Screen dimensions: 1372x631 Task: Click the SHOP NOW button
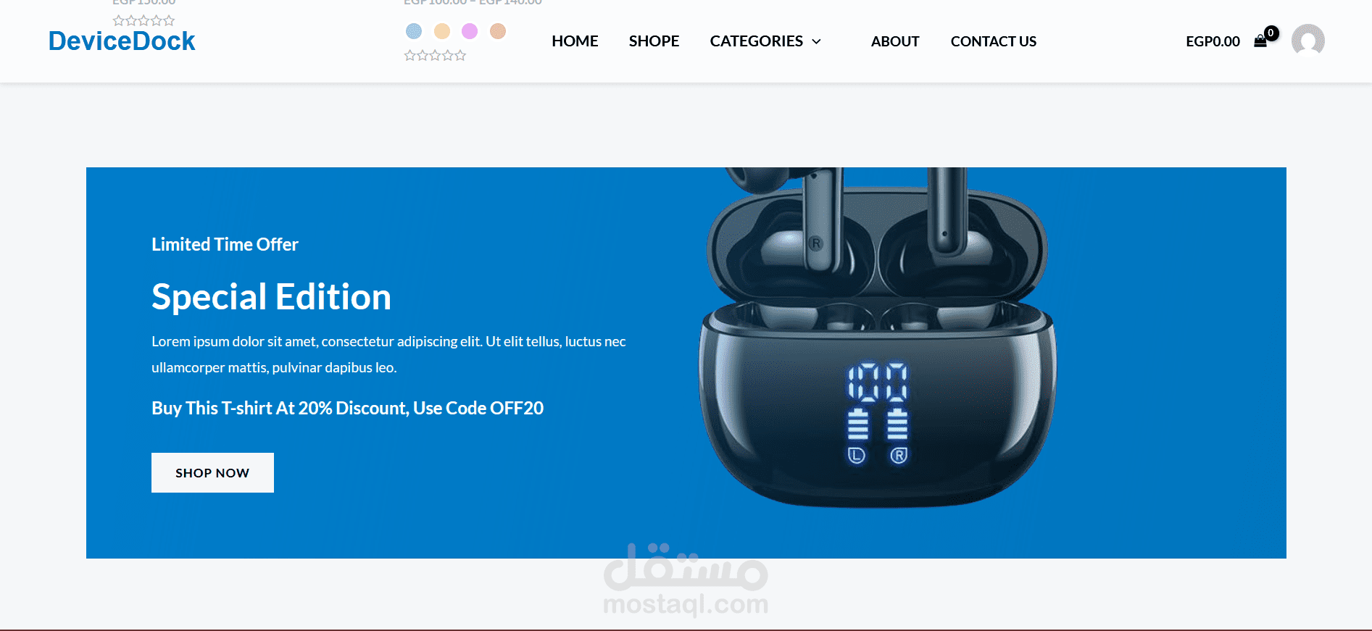click(212, 473)
